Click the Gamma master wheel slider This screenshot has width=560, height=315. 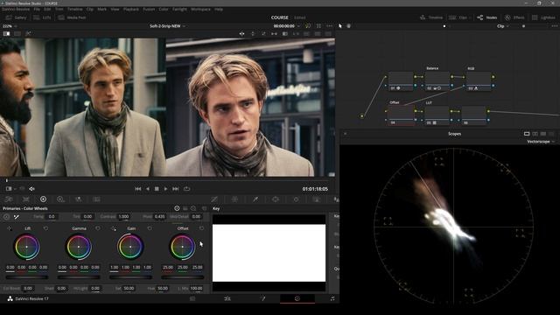pos(79,277)
